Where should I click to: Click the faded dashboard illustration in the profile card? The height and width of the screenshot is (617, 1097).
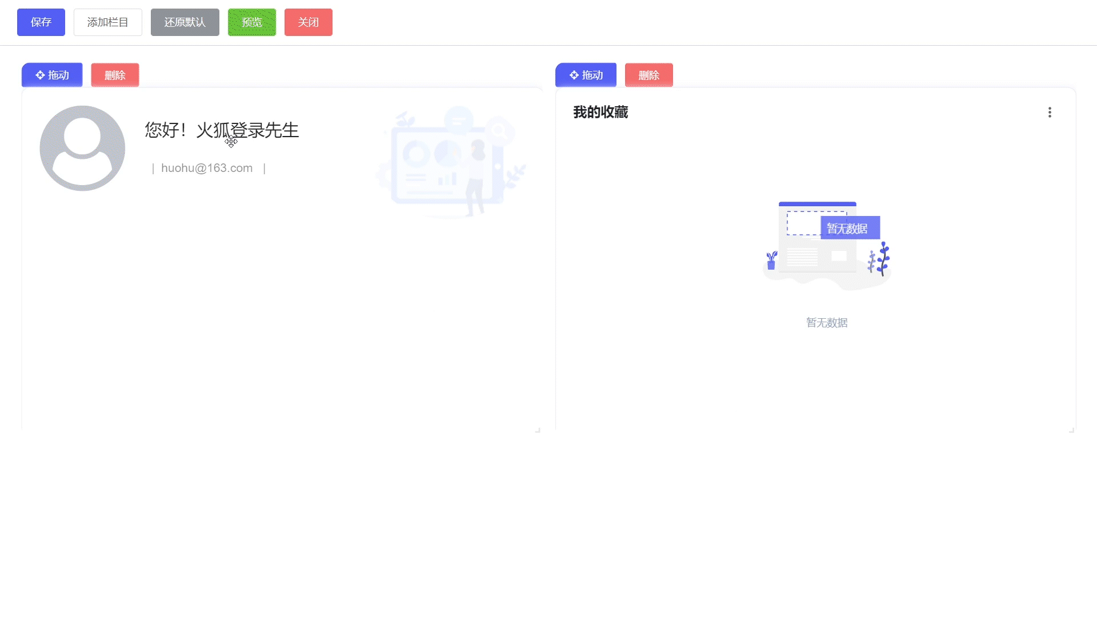[451, 163]
